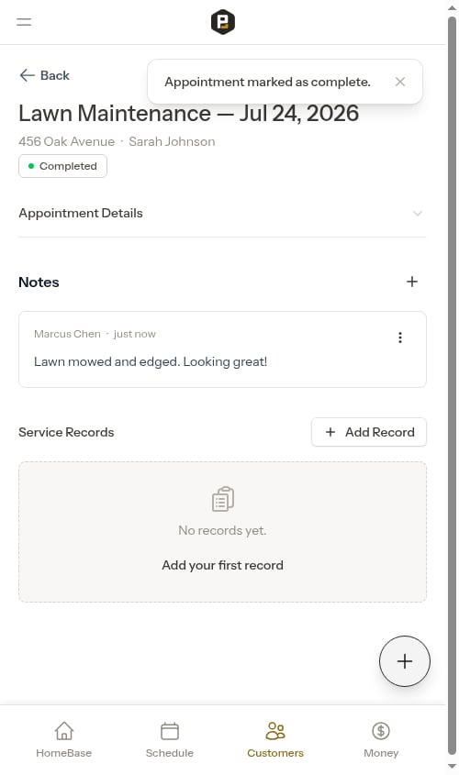Switch to the HomeBase tab

[x=64, y=740]
